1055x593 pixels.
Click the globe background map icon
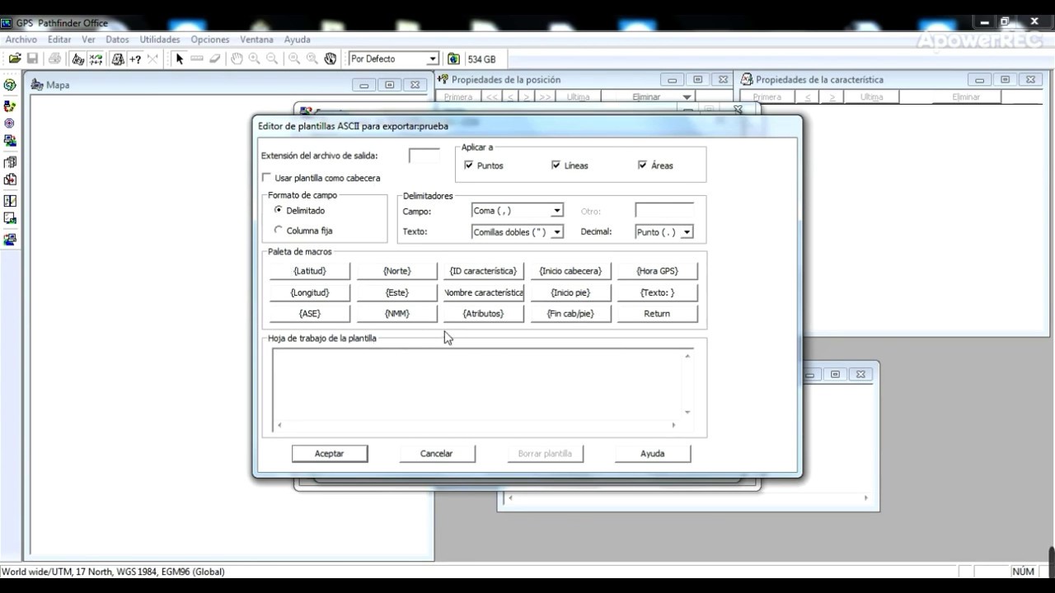click(x=453, y=58)
